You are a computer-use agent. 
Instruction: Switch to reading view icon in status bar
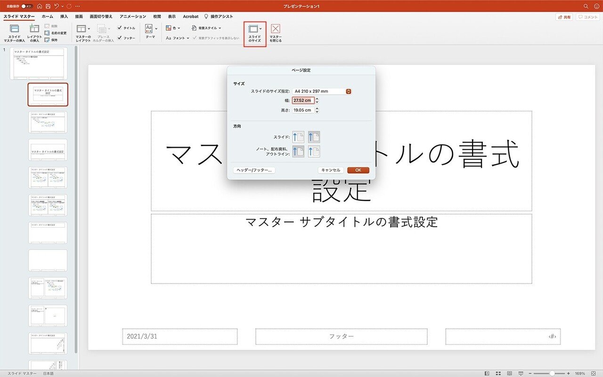pos(509,373)
